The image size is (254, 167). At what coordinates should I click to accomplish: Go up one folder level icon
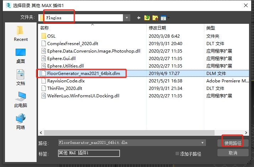pyautogui.click(x=147, y=18)
